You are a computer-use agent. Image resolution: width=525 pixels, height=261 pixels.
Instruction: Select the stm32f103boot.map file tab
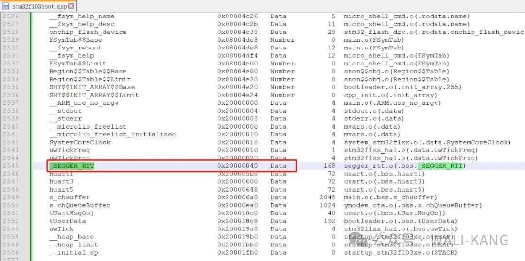(39, 6)
